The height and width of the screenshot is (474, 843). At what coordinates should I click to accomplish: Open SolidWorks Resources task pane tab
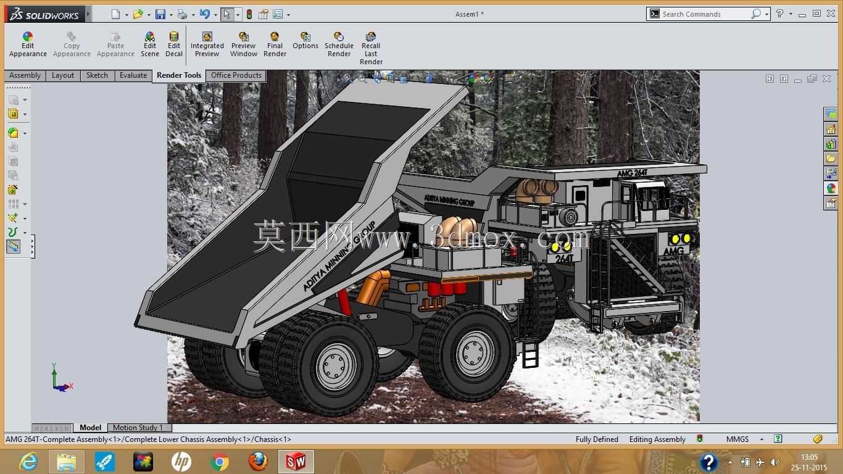coord(831,130)
